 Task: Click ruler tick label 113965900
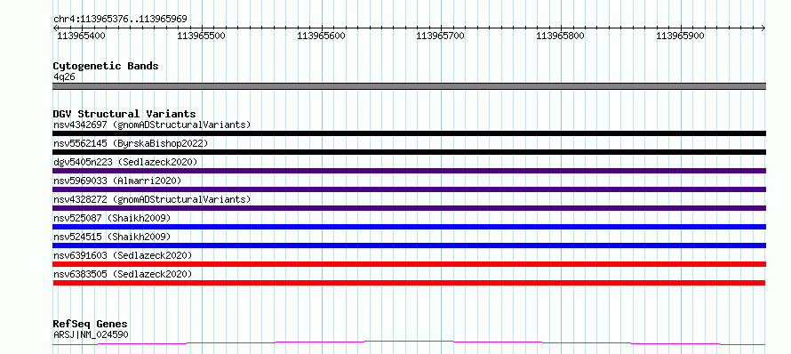[681, 36]
